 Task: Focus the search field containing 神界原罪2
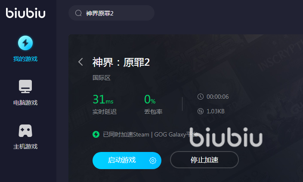tap(111, 13)
